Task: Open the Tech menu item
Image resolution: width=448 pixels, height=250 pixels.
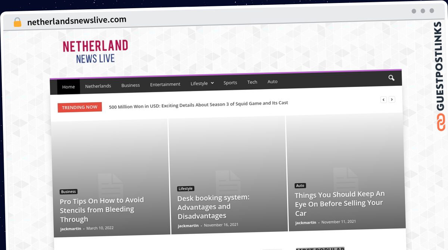Action: click(252, 82)
